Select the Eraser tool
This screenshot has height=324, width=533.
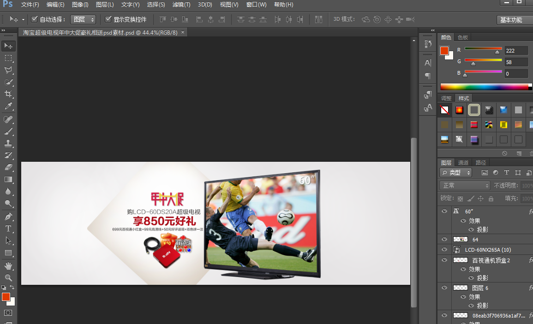click(8, 167)
